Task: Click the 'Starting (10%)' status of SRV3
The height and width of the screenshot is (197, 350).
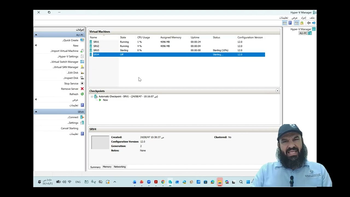Action: pos(220,50)
